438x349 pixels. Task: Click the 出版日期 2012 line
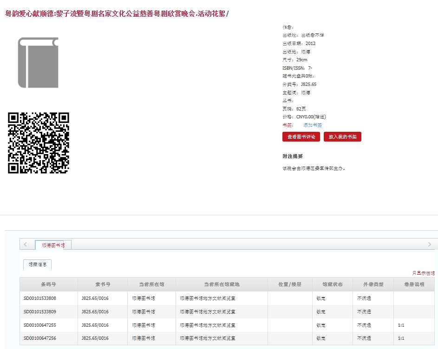point(299,43)
